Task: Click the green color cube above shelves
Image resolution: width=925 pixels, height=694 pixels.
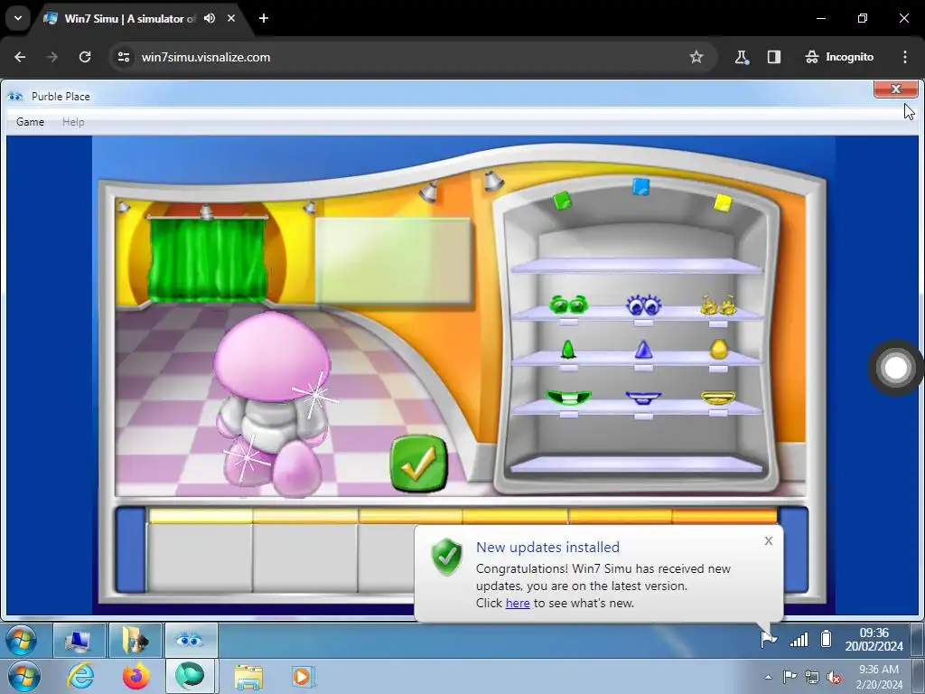Action: (x=562, y=201)
